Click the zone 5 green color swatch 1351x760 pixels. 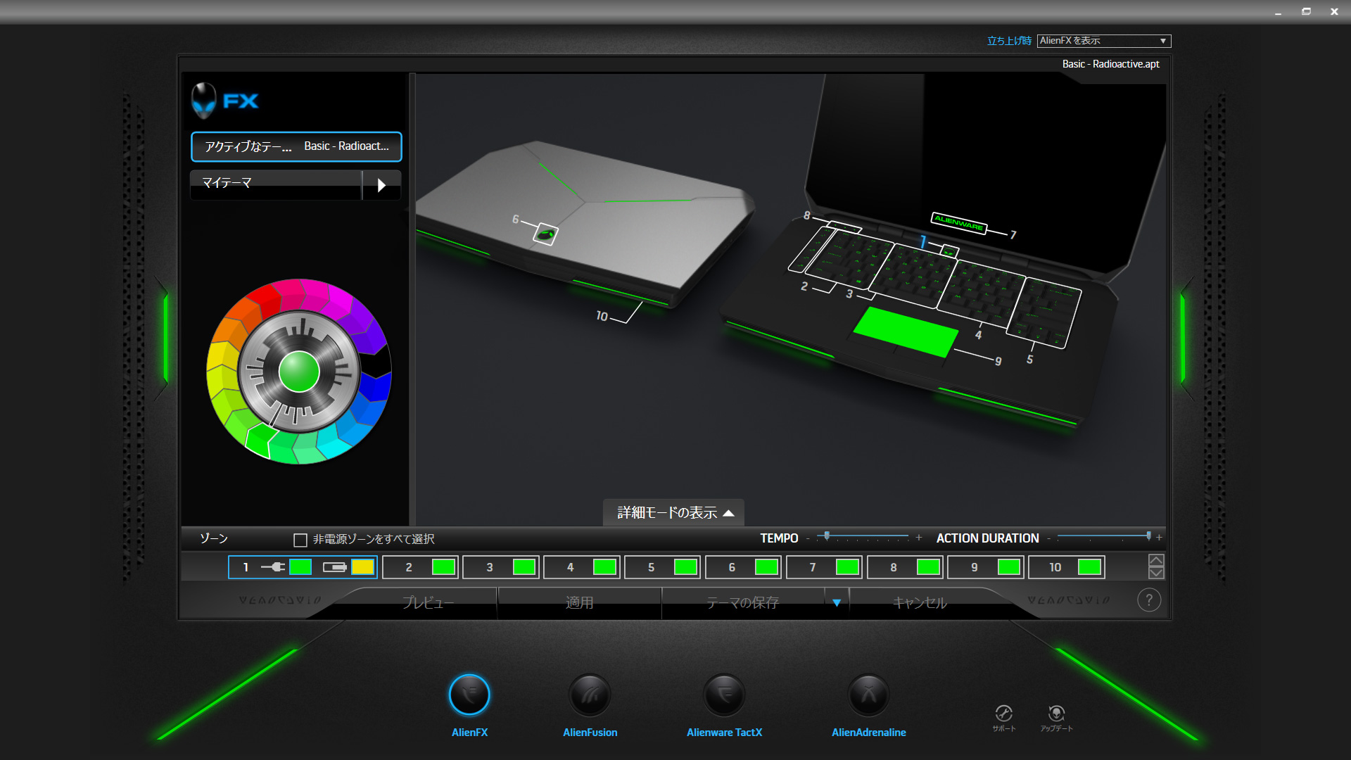coord(685,567)
